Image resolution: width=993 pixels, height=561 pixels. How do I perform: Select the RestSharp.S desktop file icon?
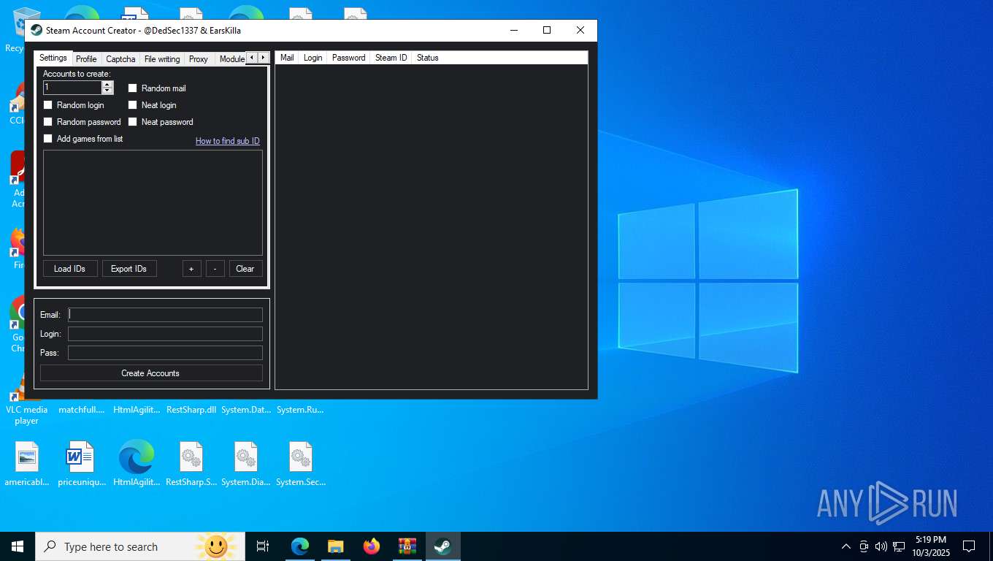pyautogui.click(x=191, y=464)
